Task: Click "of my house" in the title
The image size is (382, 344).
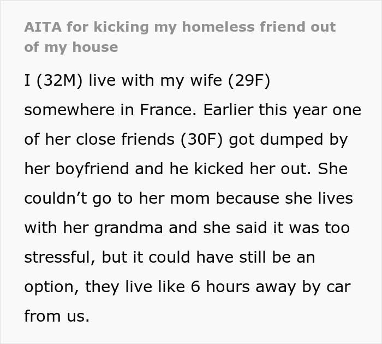Action: 71,47
